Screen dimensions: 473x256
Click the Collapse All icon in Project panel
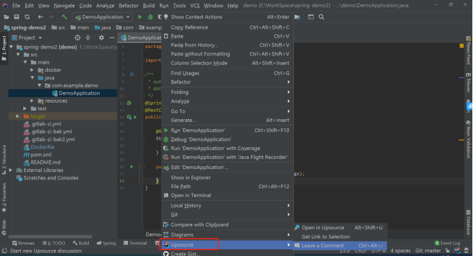coord(88,38)
